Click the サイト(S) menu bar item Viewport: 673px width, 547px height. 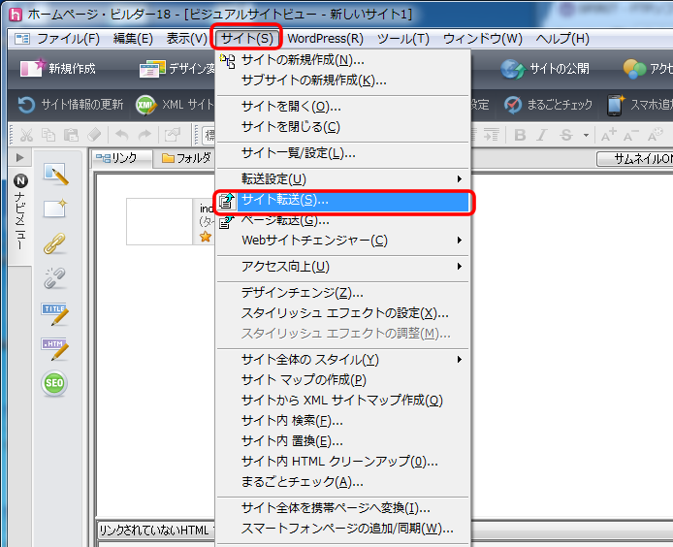[x=246, y=39]
